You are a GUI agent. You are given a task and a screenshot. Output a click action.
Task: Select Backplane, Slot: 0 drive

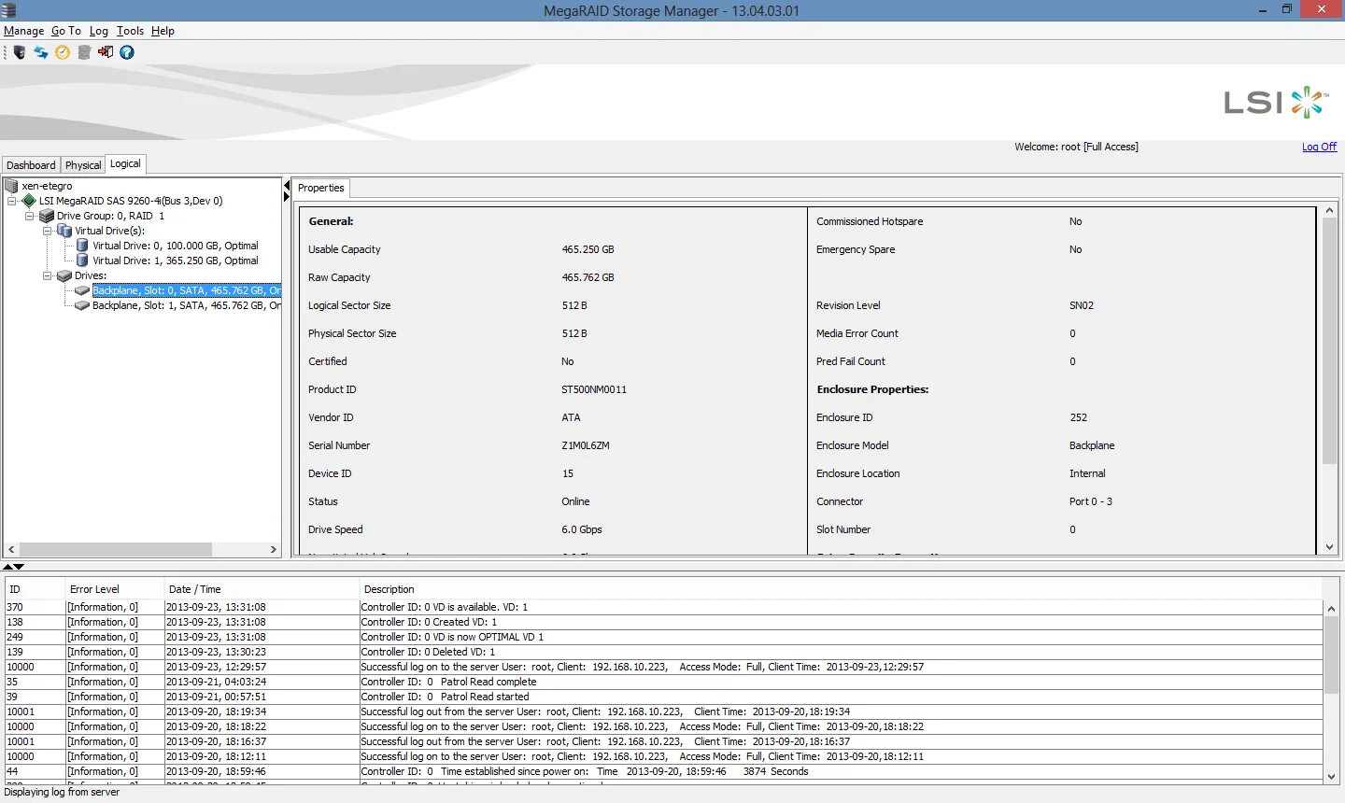point(186,290)
